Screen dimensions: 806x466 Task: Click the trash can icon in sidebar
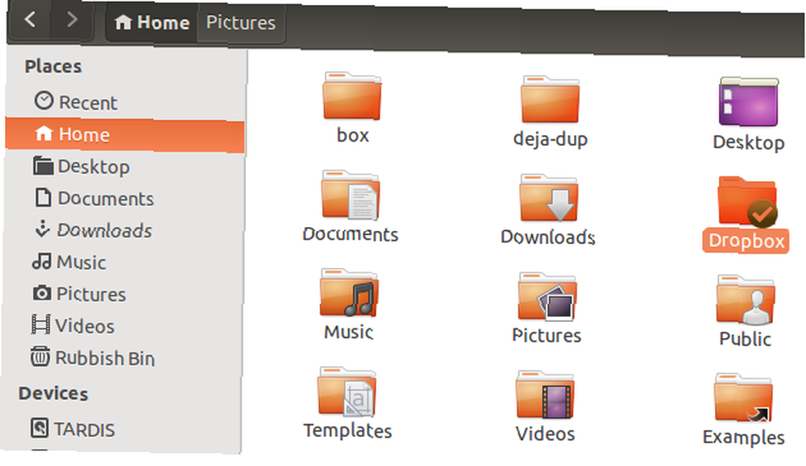[40, 357]
